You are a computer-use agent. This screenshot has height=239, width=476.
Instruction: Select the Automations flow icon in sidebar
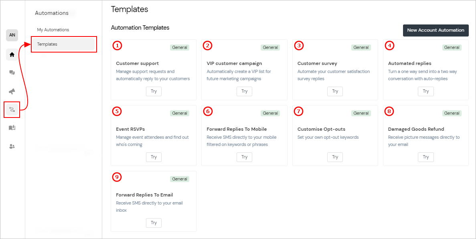tap(12, 109)
